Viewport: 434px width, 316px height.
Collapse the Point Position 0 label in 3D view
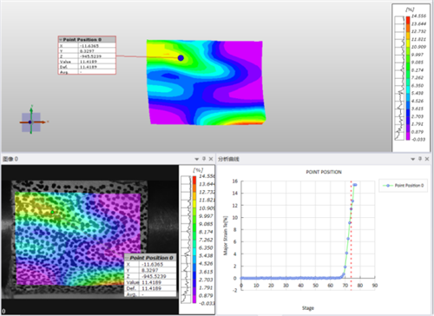[61, 40]
